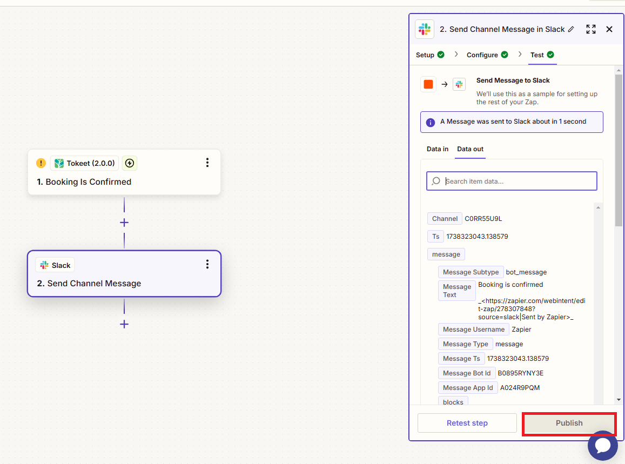625x464 pixels.
Task: Click the Configure green checkmark
Action: 505,55
